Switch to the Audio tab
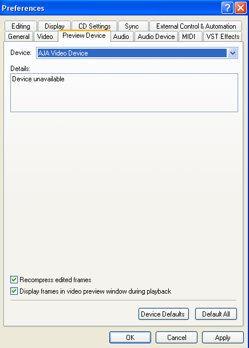Screen dimensions: 249x348 (122, 37)
